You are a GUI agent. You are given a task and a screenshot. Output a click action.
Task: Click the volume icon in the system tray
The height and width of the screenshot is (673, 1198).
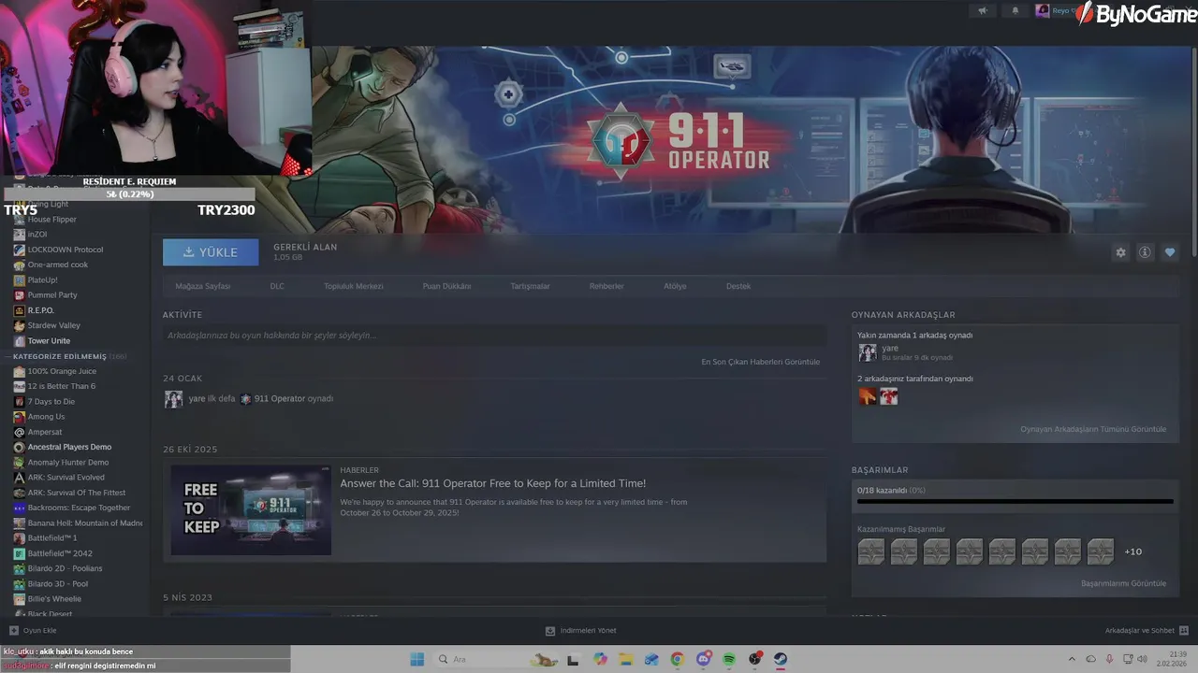pos(1143,659)
